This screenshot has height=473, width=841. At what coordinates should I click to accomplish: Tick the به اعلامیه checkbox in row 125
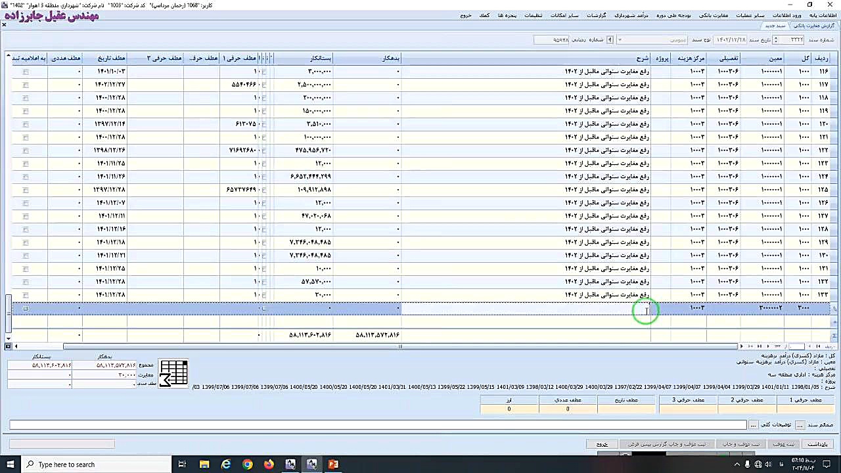pos(26,190)
